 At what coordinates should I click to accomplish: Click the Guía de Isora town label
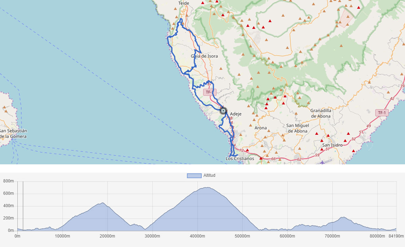204,56
